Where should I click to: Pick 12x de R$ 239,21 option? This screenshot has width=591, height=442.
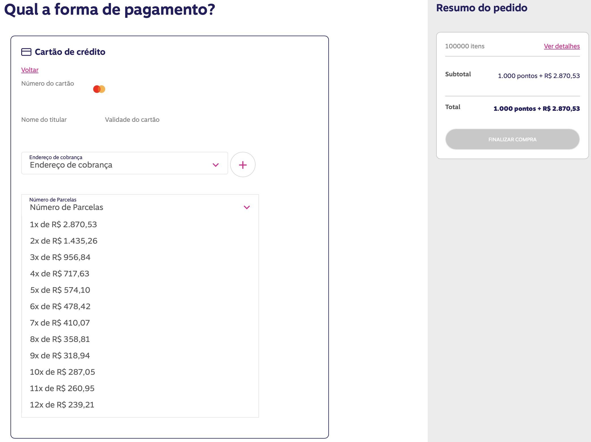[140, 405]
